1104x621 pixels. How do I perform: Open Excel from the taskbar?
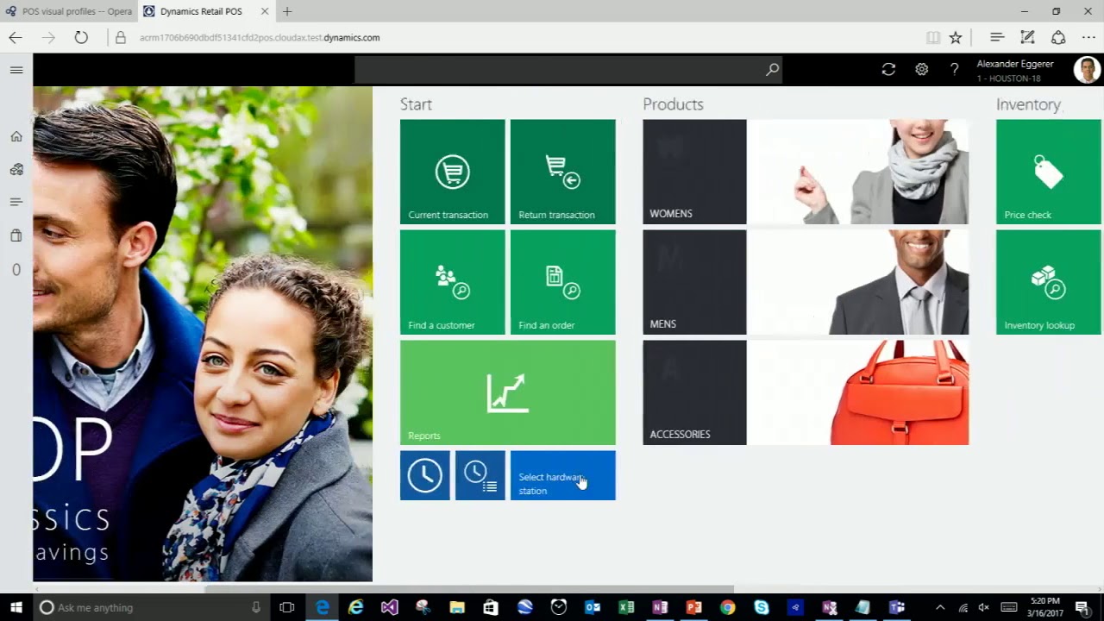click(x=626, y=607)
